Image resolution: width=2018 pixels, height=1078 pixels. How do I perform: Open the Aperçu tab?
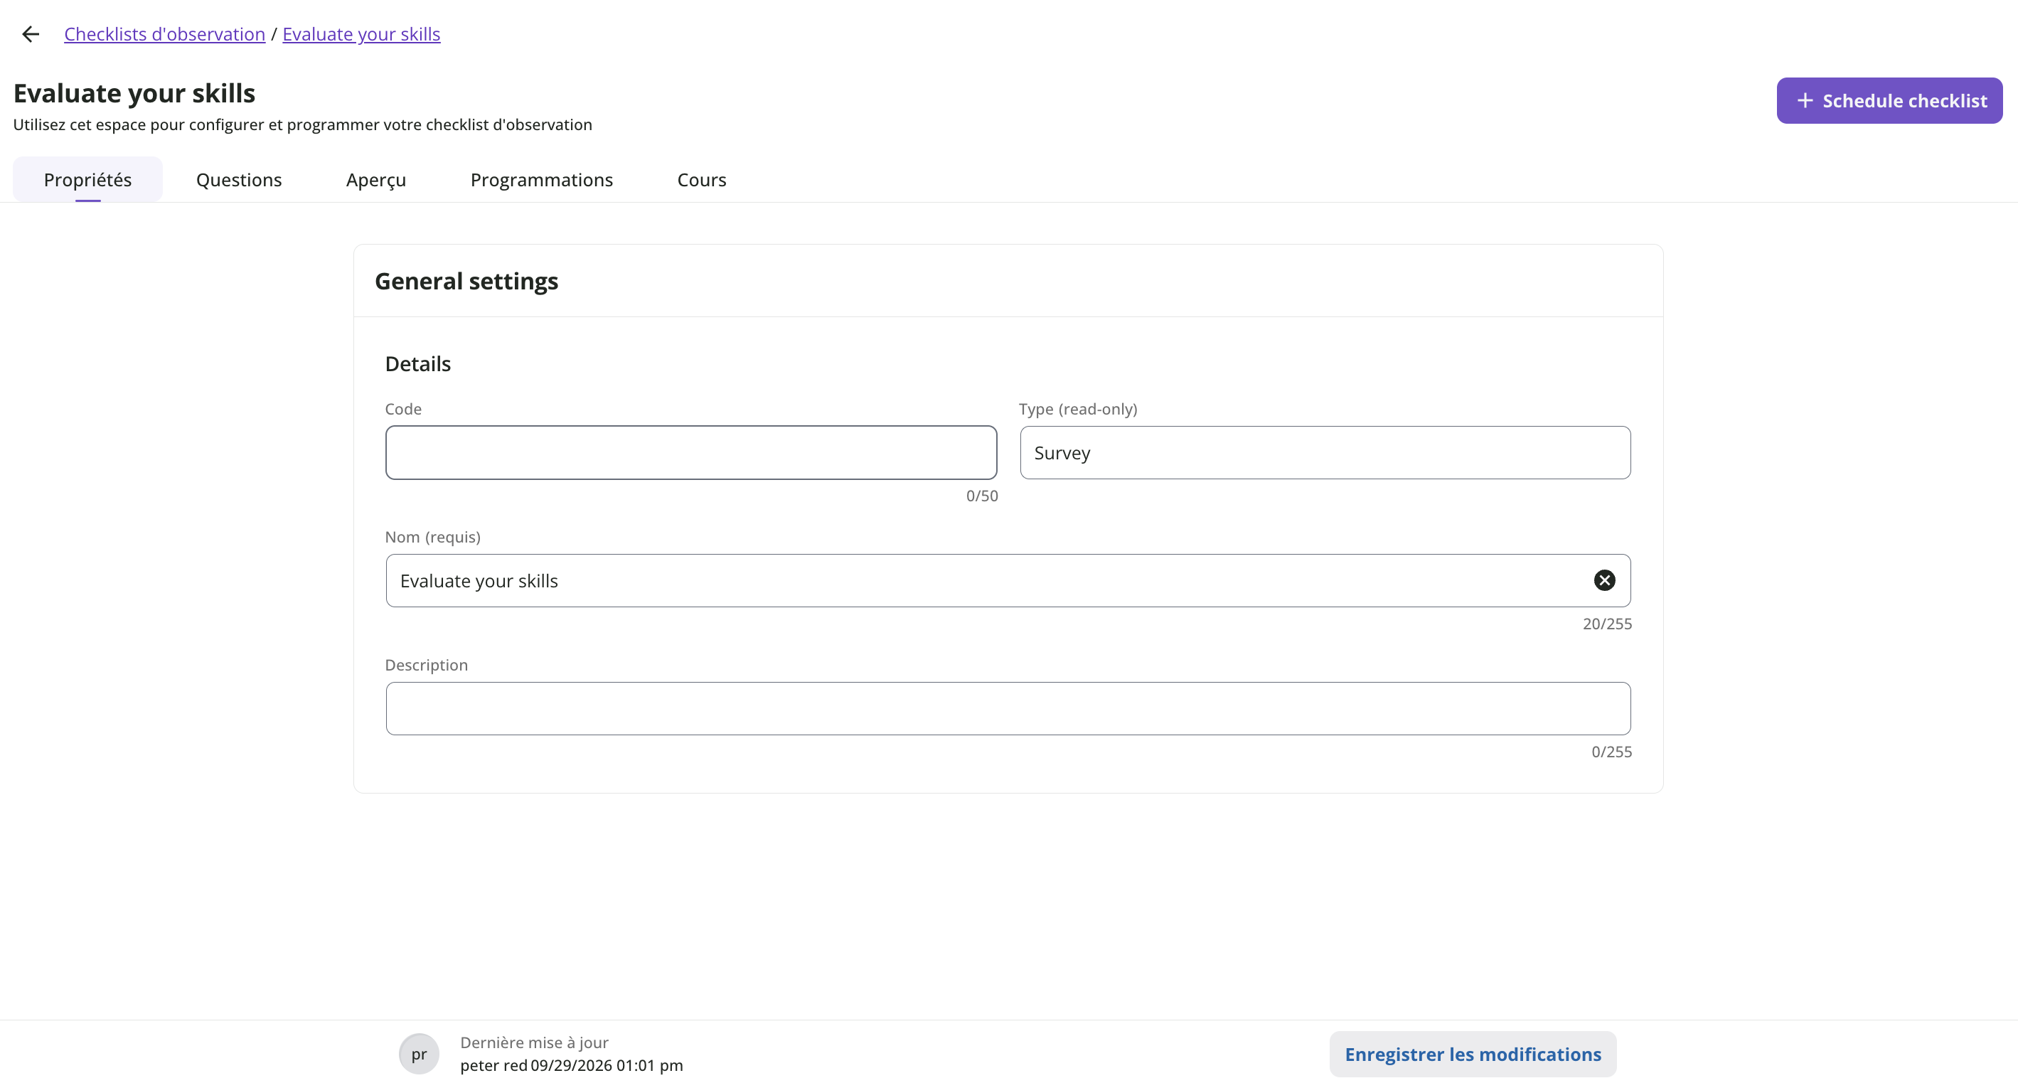coord(376,179)
